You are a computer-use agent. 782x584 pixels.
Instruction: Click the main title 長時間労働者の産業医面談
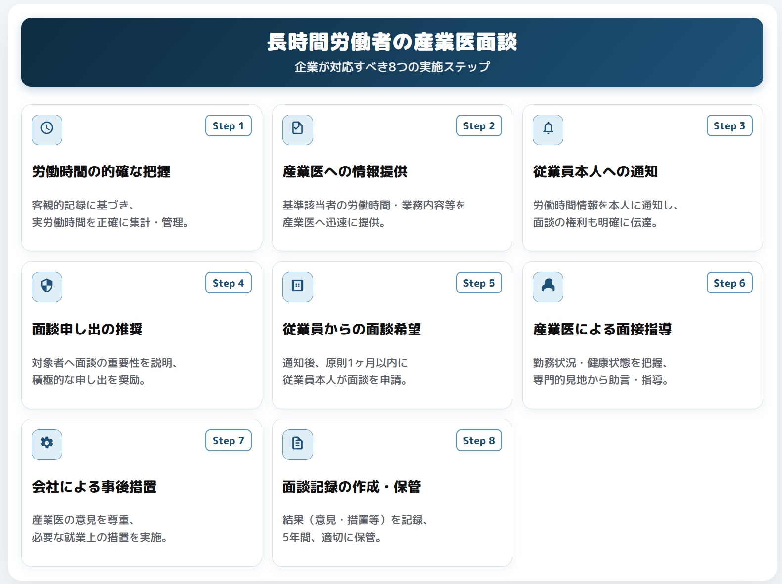[x=392, y=42]
